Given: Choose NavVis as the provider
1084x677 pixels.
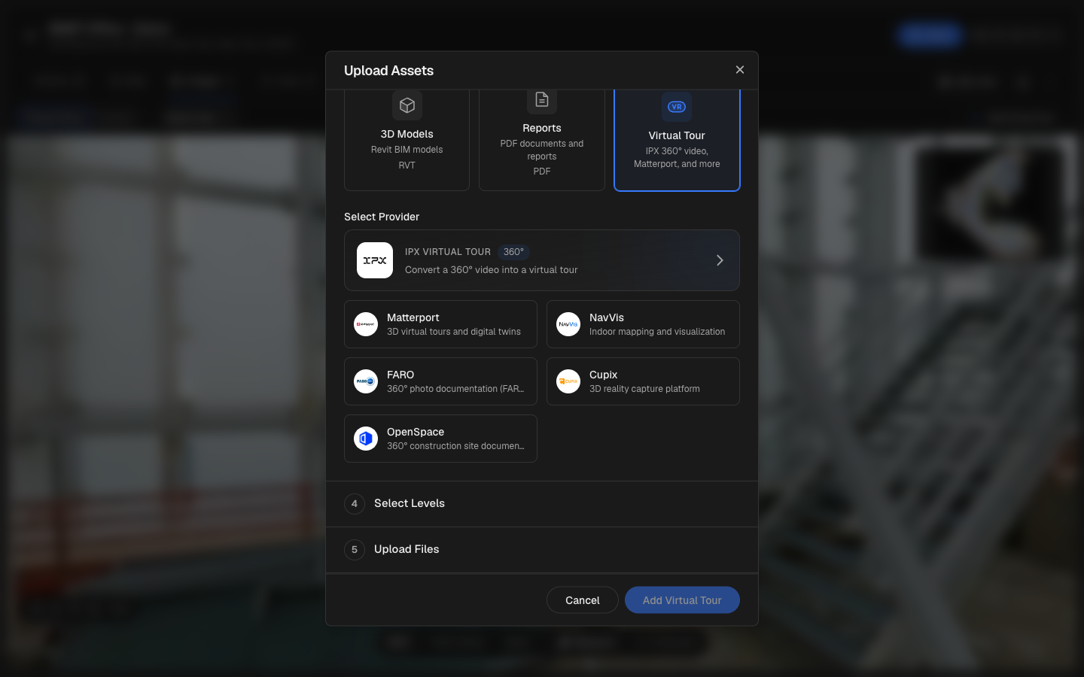Looking at the screenshot, I should pyautogui.click(x=643, y=324).
